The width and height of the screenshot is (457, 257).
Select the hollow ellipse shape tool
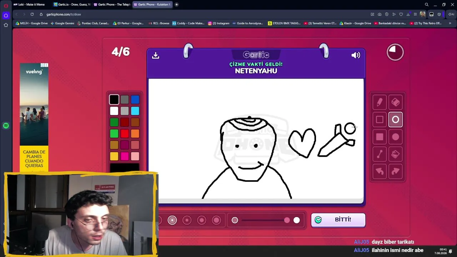click(x=395, y=120)
